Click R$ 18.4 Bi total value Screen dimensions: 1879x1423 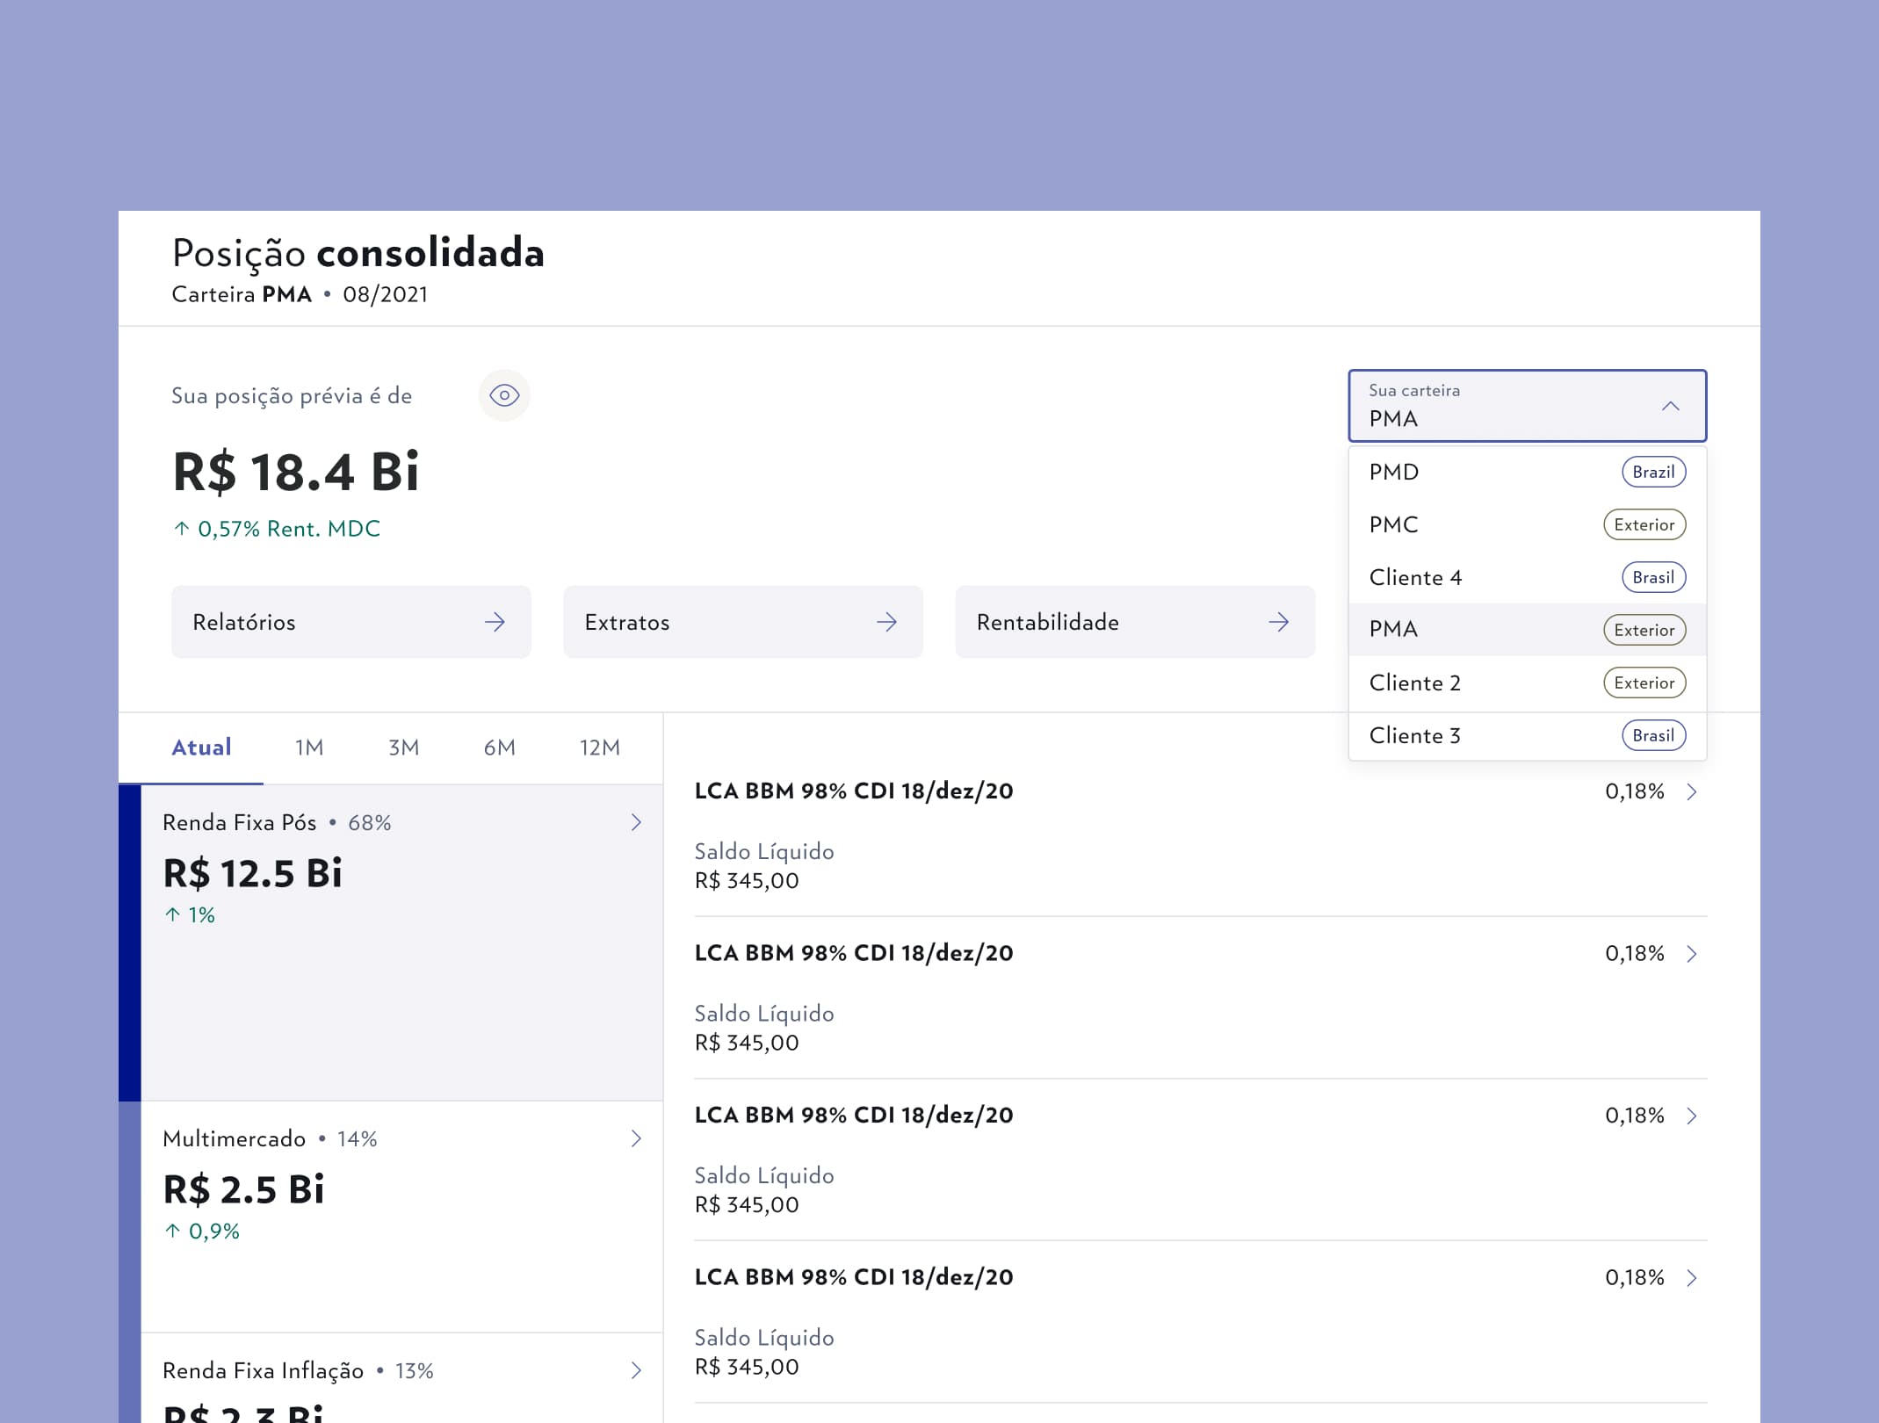tap(296, 472)
